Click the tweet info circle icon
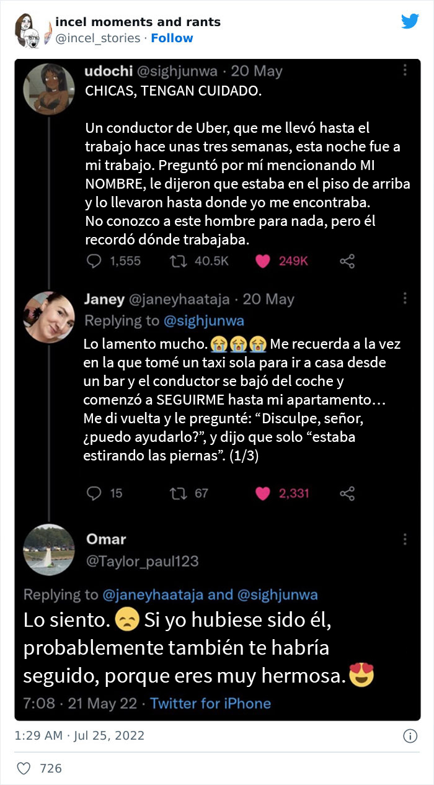 410,736
